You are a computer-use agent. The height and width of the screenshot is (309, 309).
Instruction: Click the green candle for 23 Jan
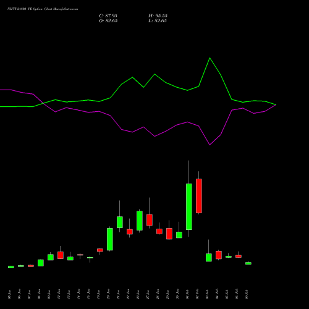[140, 221]
